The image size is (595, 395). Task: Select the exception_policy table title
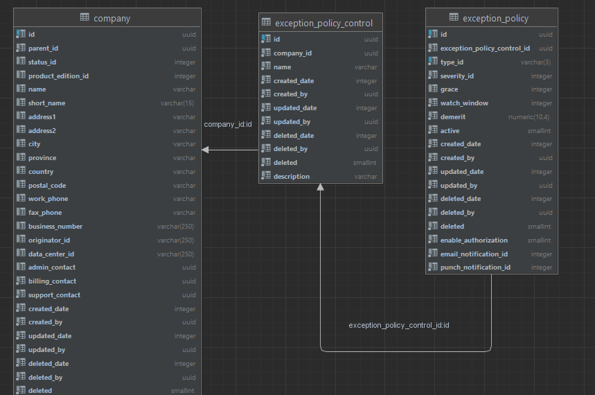point(495,18)
